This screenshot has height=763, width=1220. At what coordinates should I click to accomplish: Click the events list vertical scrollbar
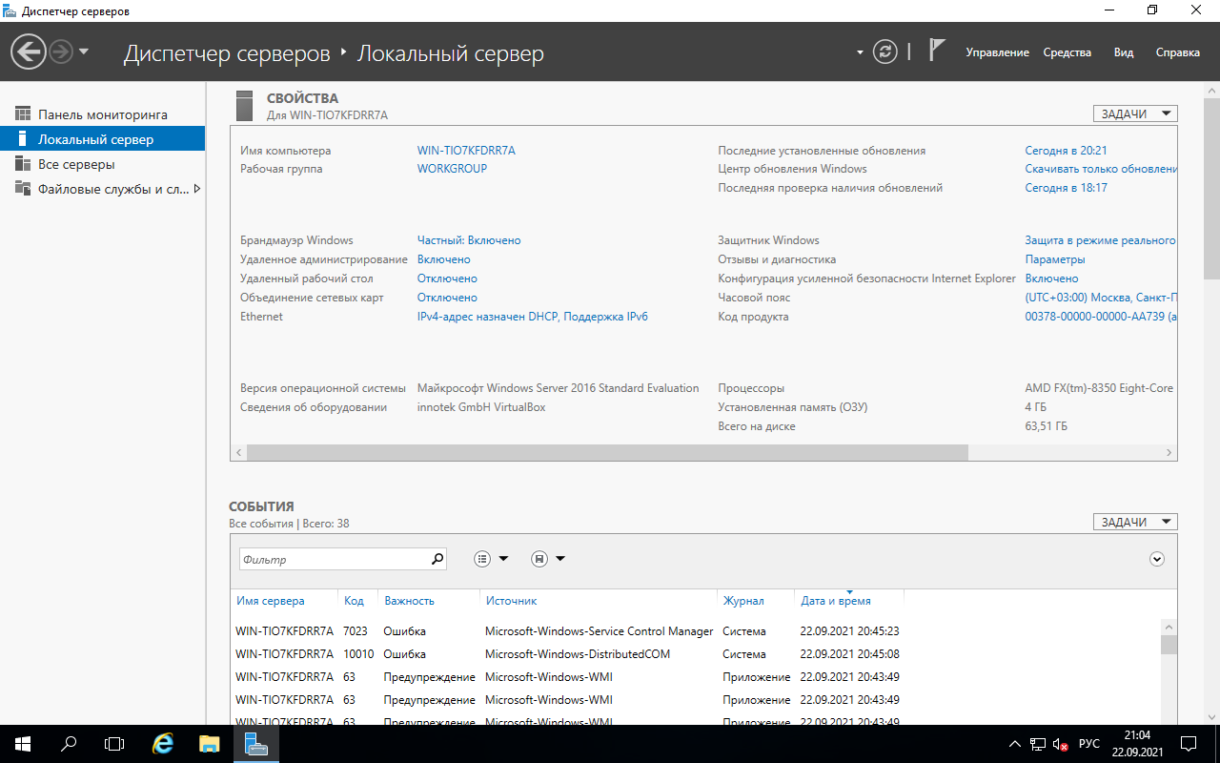[x=1169, y=645]
